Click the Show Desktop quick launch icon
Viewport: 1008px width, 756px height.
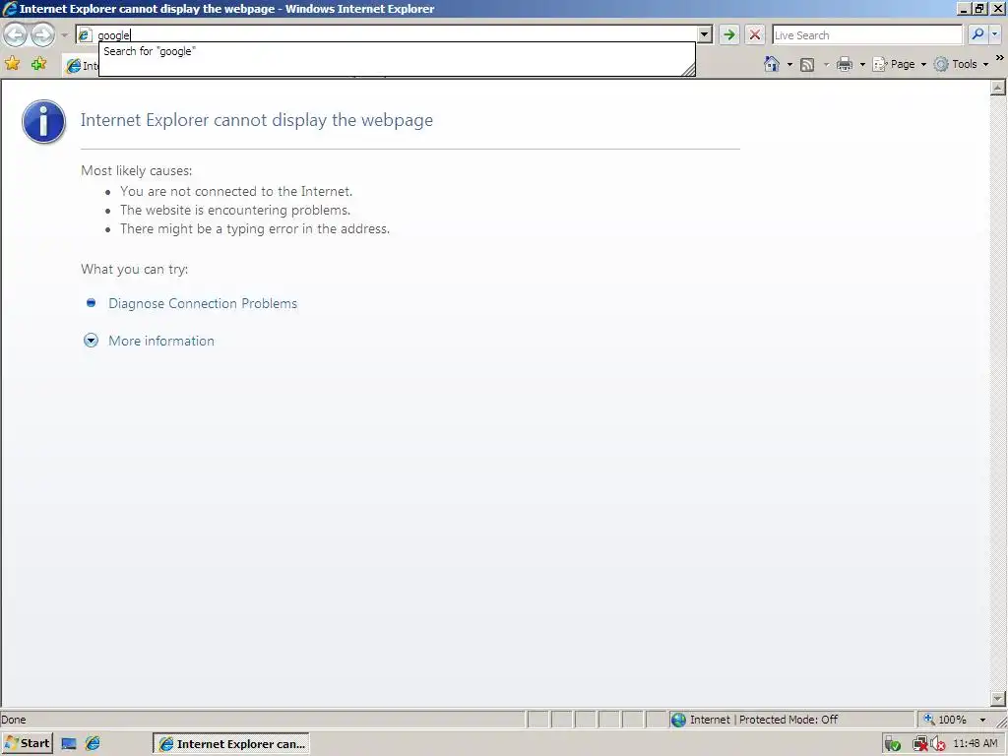pos(69,744)
